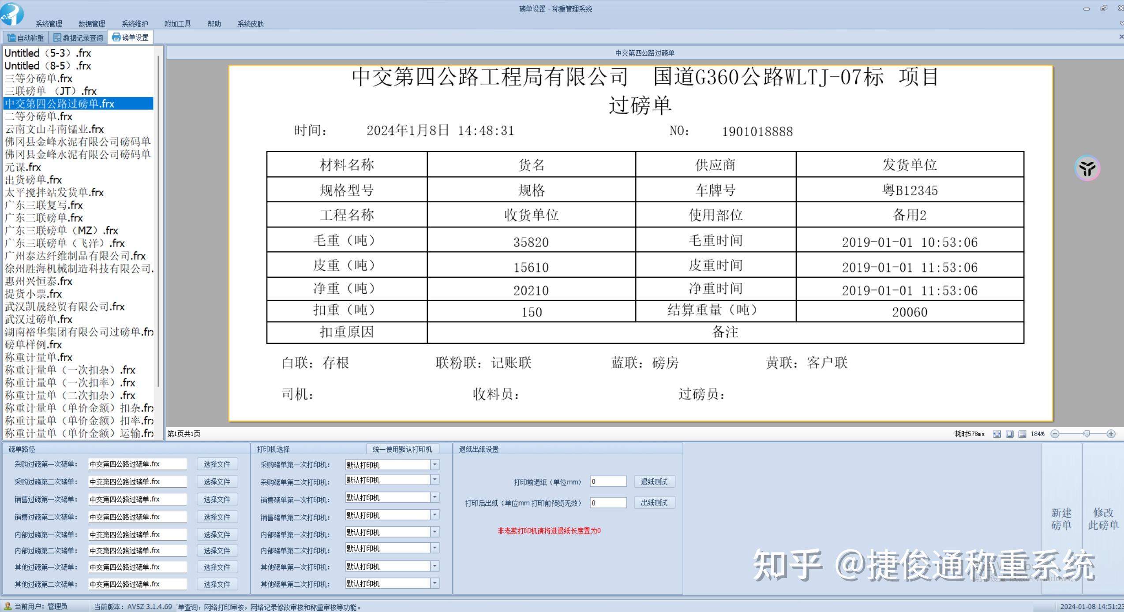Screen dimensions: 1124x612
Task: Click the template list vertical scrollbar
Action: point(158,220)
